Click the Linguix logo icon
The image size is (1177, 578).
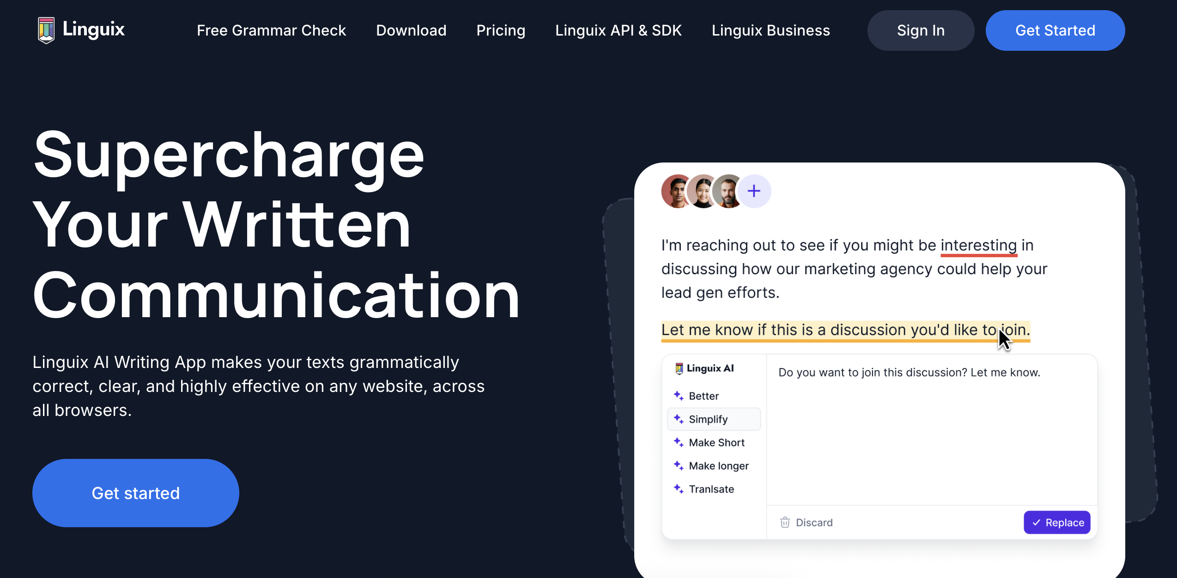pyautogui.click(x=46, y=30)
